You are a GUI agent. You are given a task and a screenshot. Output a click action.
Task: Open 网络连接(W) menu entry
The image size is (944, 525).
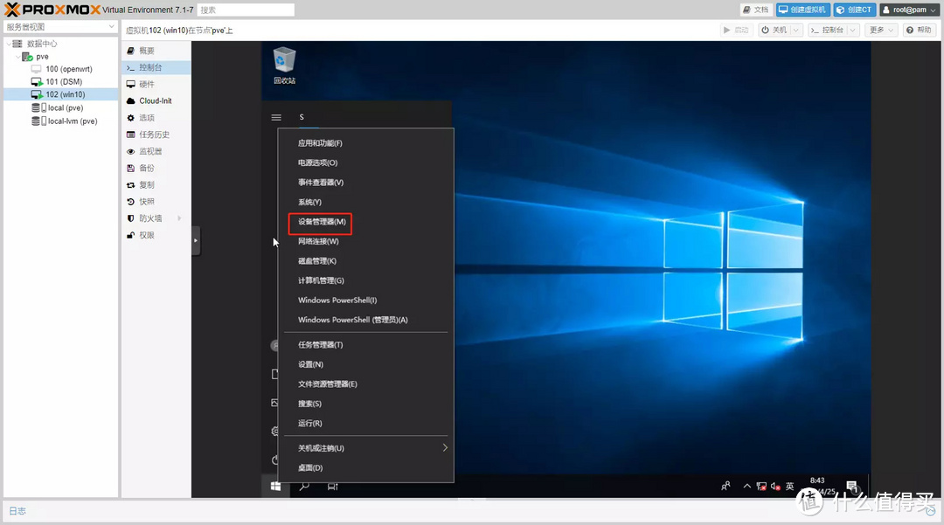(x=318, y=242)
